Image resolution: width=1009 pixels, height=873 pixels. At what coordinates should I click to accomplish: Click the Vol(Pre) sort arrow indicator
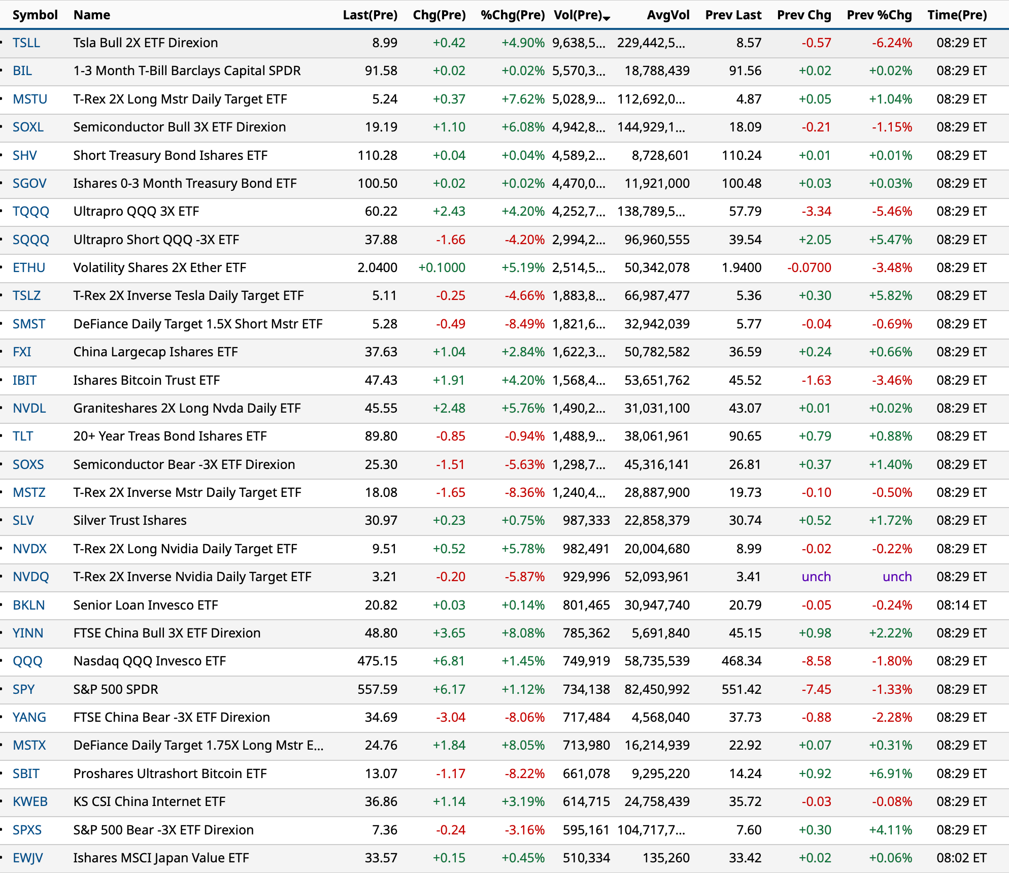point(607,18)
